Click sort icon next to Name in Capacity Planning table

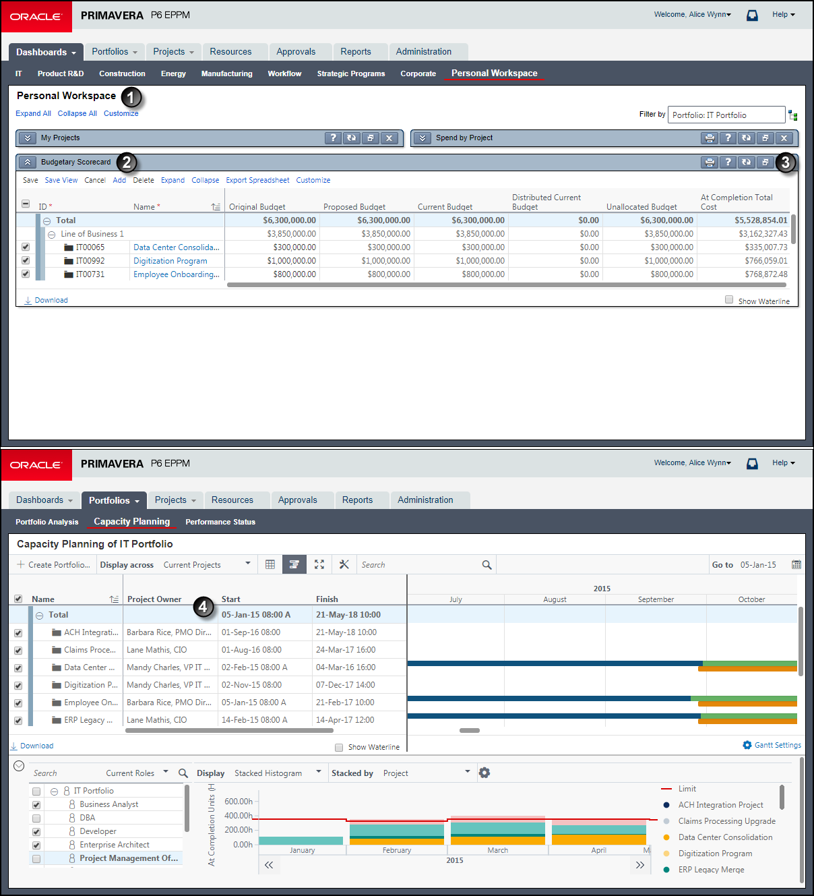114,599
